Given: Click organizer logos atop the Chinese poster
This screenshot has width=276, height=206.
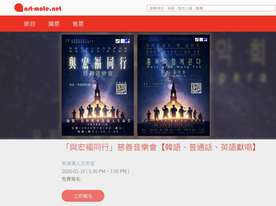Looking at the screenshot, I should tap(123, 41).
